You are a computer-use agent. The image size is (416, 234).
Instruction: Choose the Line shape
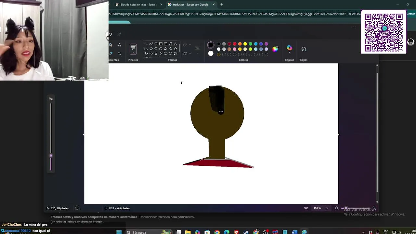click(x=146, y=44)
